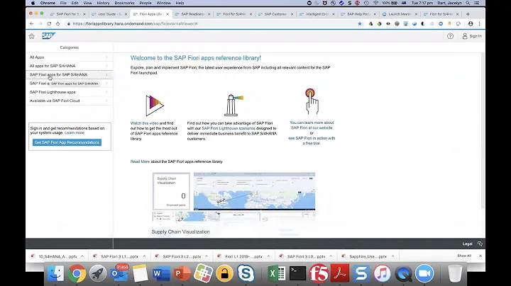Click the lighthouse illustration icon
This screenshot has width=511, height=286.
pos(233,105)
